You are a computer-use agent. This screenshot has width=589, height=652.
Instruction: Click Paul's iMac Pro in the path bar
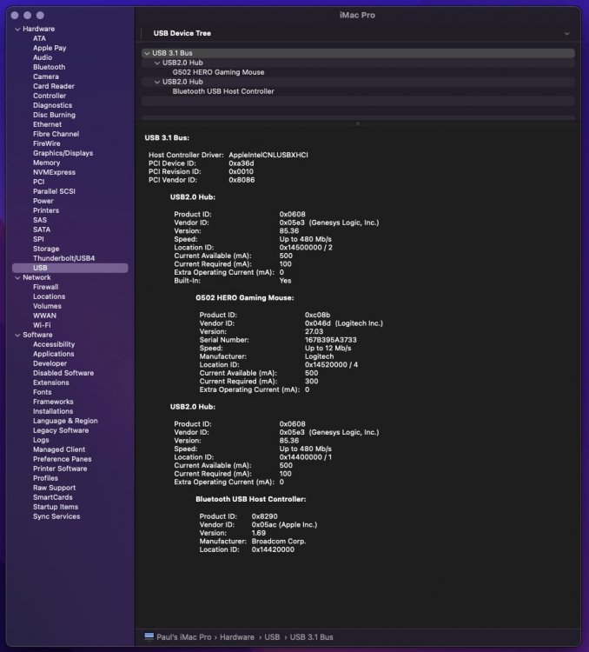click(x=183, y=637)
